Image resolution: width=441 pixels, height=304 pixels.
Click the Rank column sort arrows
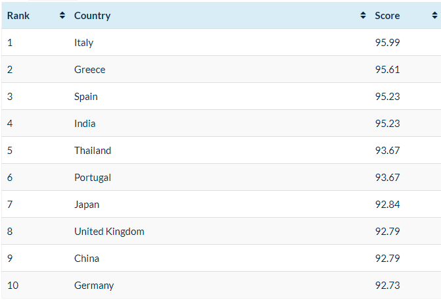(x=62, y=16)
